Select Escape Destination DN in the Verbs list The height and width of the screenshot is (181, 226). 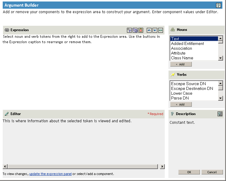[194, 88]
